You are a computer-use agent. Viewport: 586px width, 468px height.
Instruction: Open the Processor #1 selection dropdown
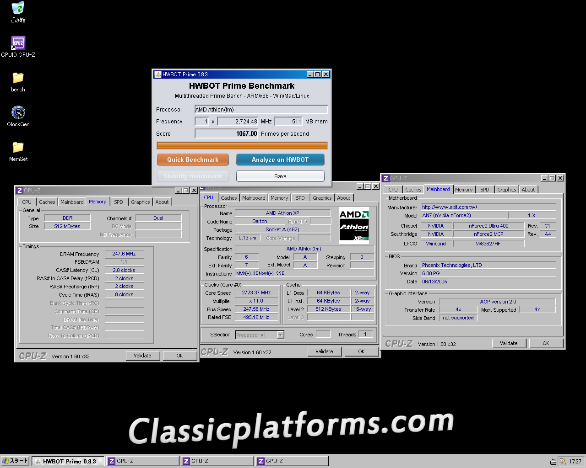(x=281, y=335)
